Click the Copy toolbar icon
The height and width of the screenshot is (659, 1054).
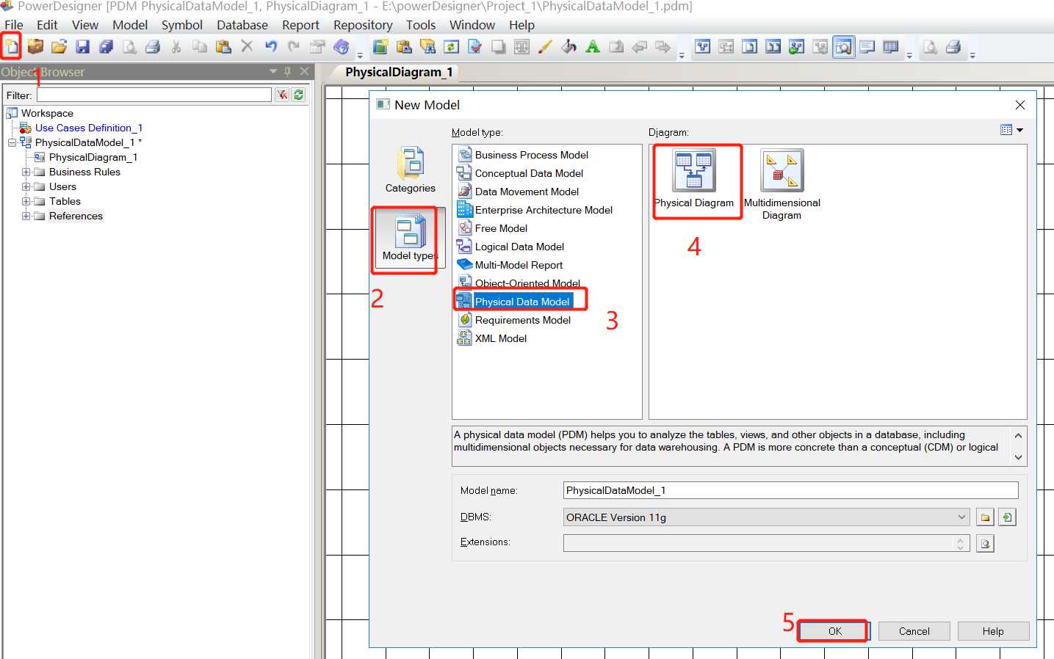tap(200, 47)
